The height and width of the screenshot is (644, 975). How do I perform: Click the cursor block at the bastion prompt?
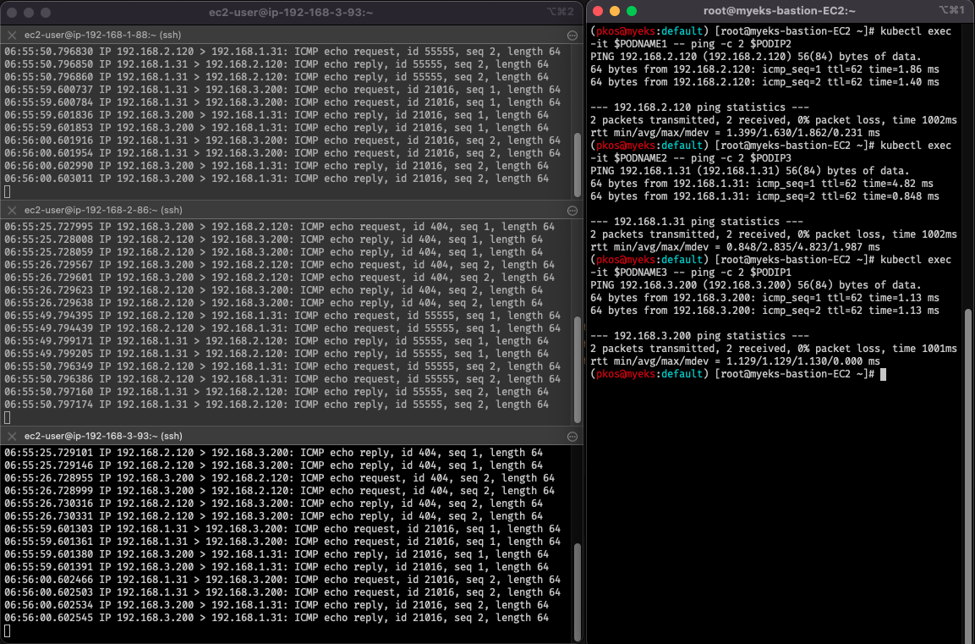pos(883,374)
